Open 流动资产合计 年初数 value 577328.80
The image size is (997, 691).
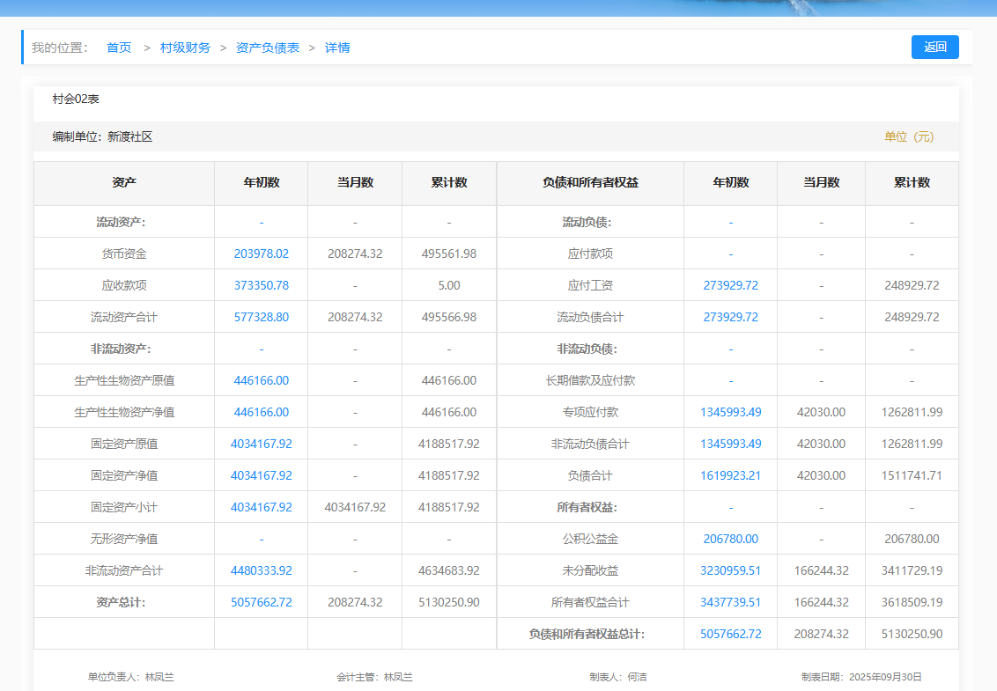(262, 317)
